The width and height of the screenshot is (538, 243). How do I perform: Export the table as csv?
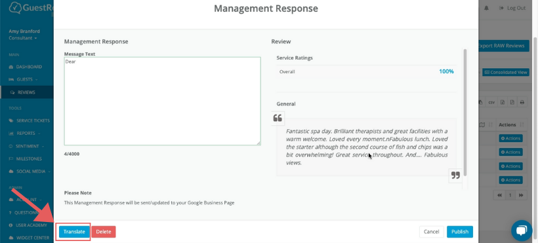491,102
